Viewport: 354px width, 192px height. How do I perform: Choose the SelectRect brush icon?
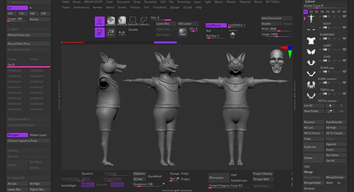pyautogui.click(x=133, y=21)
